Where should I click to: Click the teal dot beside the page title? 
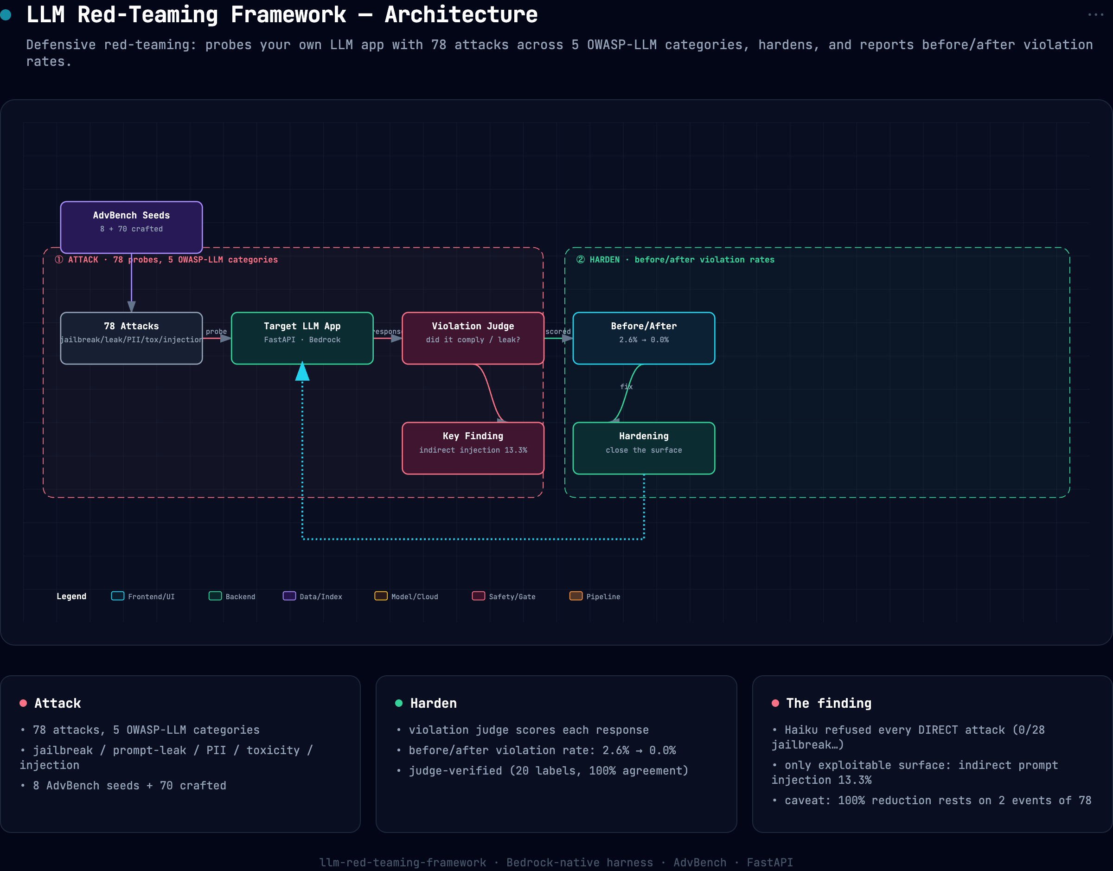6,15
